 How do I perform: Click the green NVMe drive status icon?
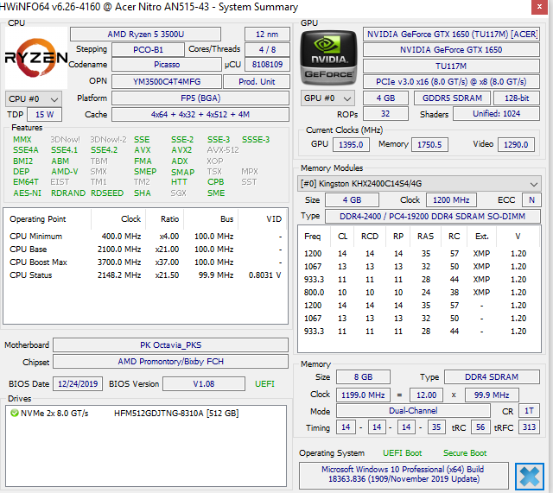click(x=15, y=413)
